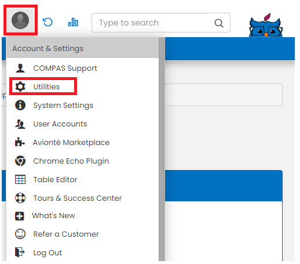
Task: Click the COMPAS Support person icon
Action: point(20,68)
